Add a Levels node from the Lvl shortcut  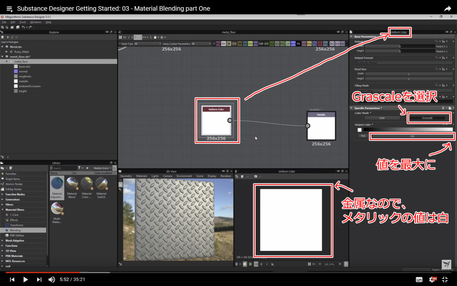click(288, 43)
